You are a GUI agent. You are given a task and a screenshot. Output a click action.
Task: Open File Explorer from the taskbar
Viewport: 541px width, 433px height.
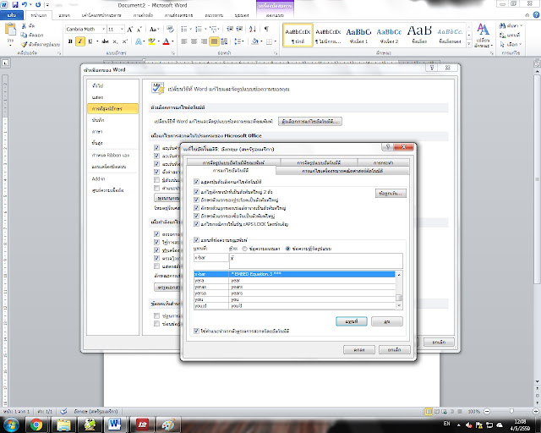(x=63, y=425)
